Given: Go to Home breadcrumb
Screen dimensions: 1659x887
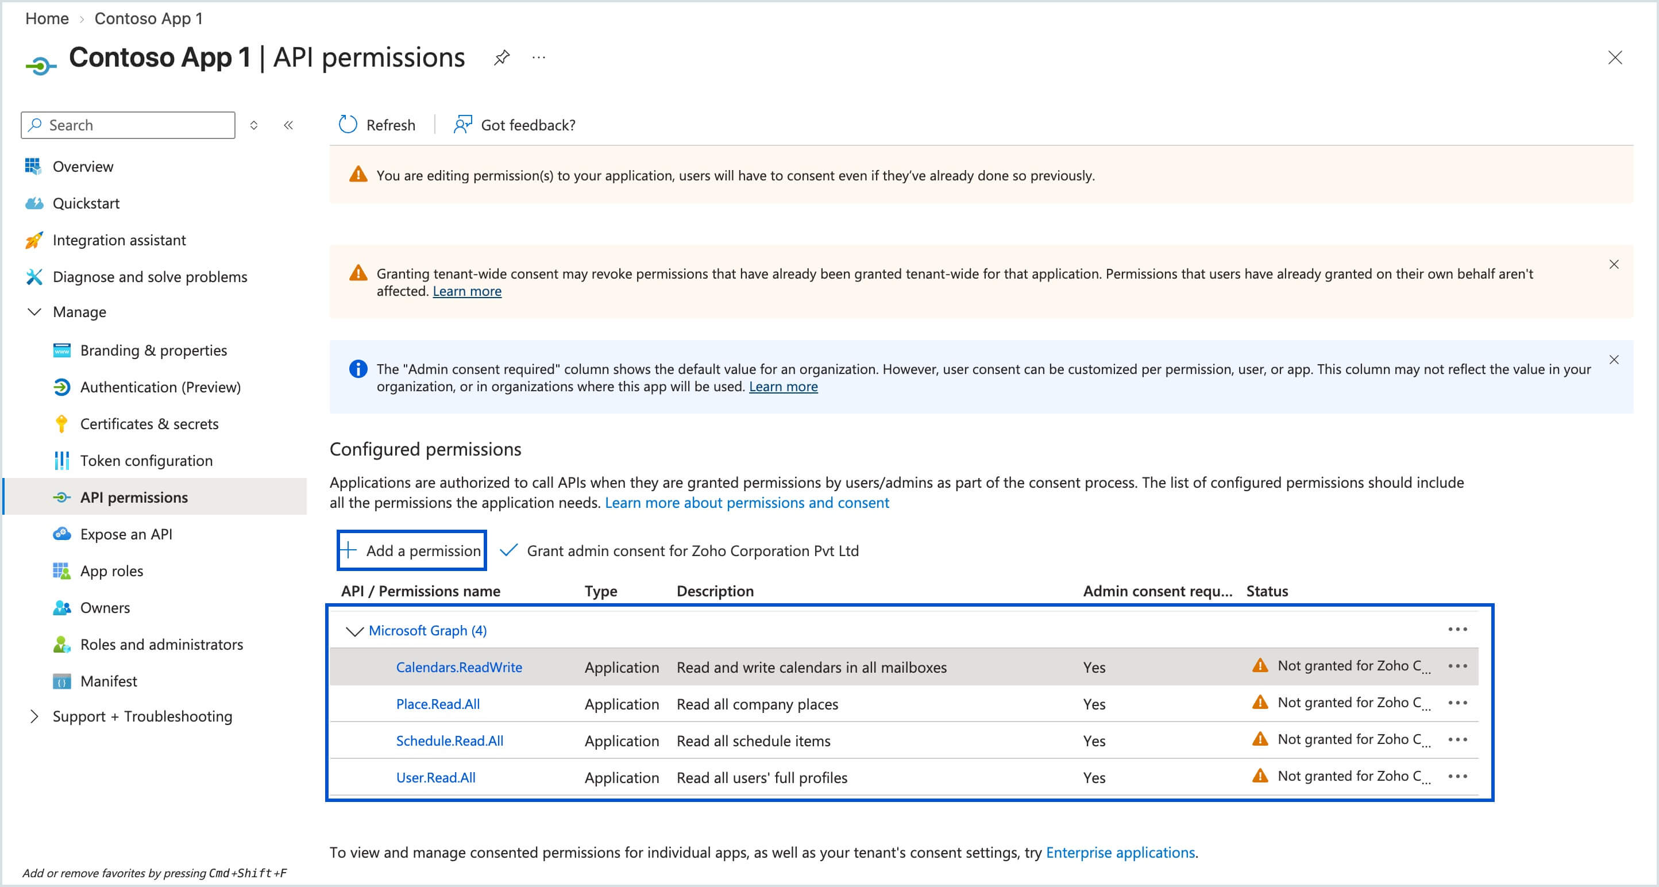Looking at the screenshot, I should click(47, 18).
